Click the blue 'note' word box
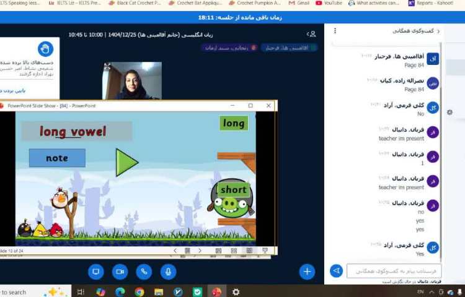465x297 pixels. coord(57,158)
